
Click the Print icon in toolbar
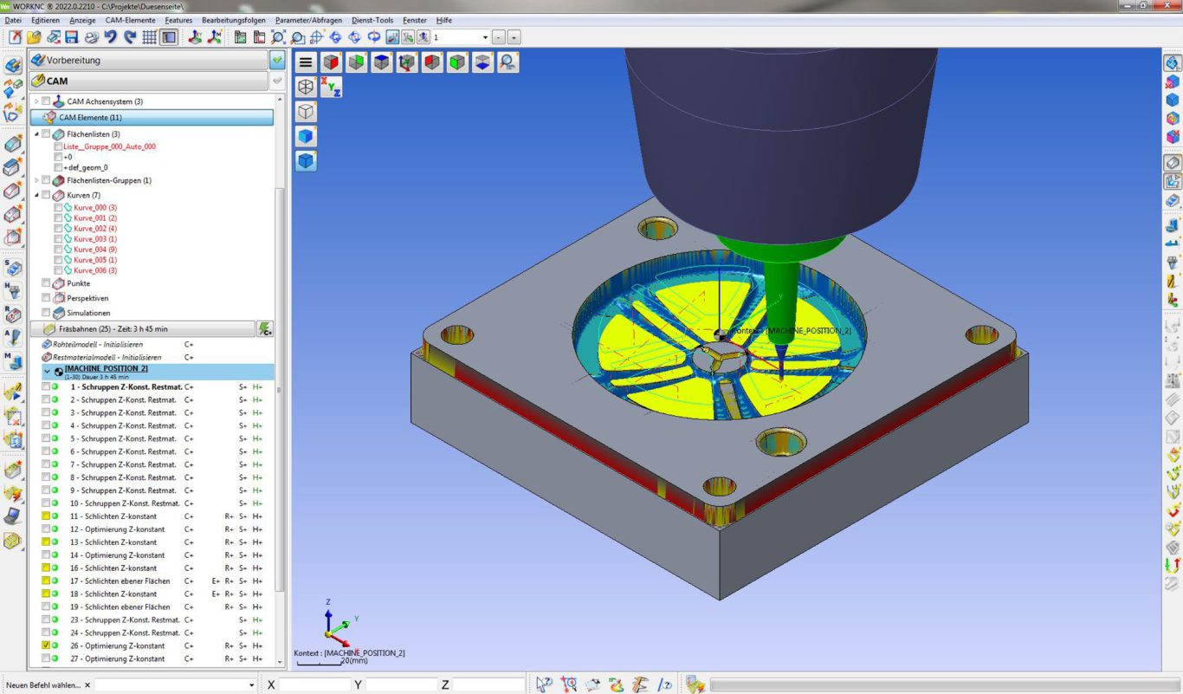[91, 37]
